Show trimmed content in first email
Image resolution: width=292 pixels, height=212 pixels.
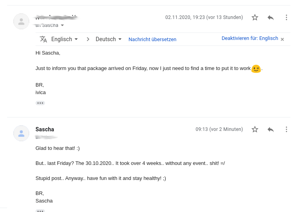[40, 103]
